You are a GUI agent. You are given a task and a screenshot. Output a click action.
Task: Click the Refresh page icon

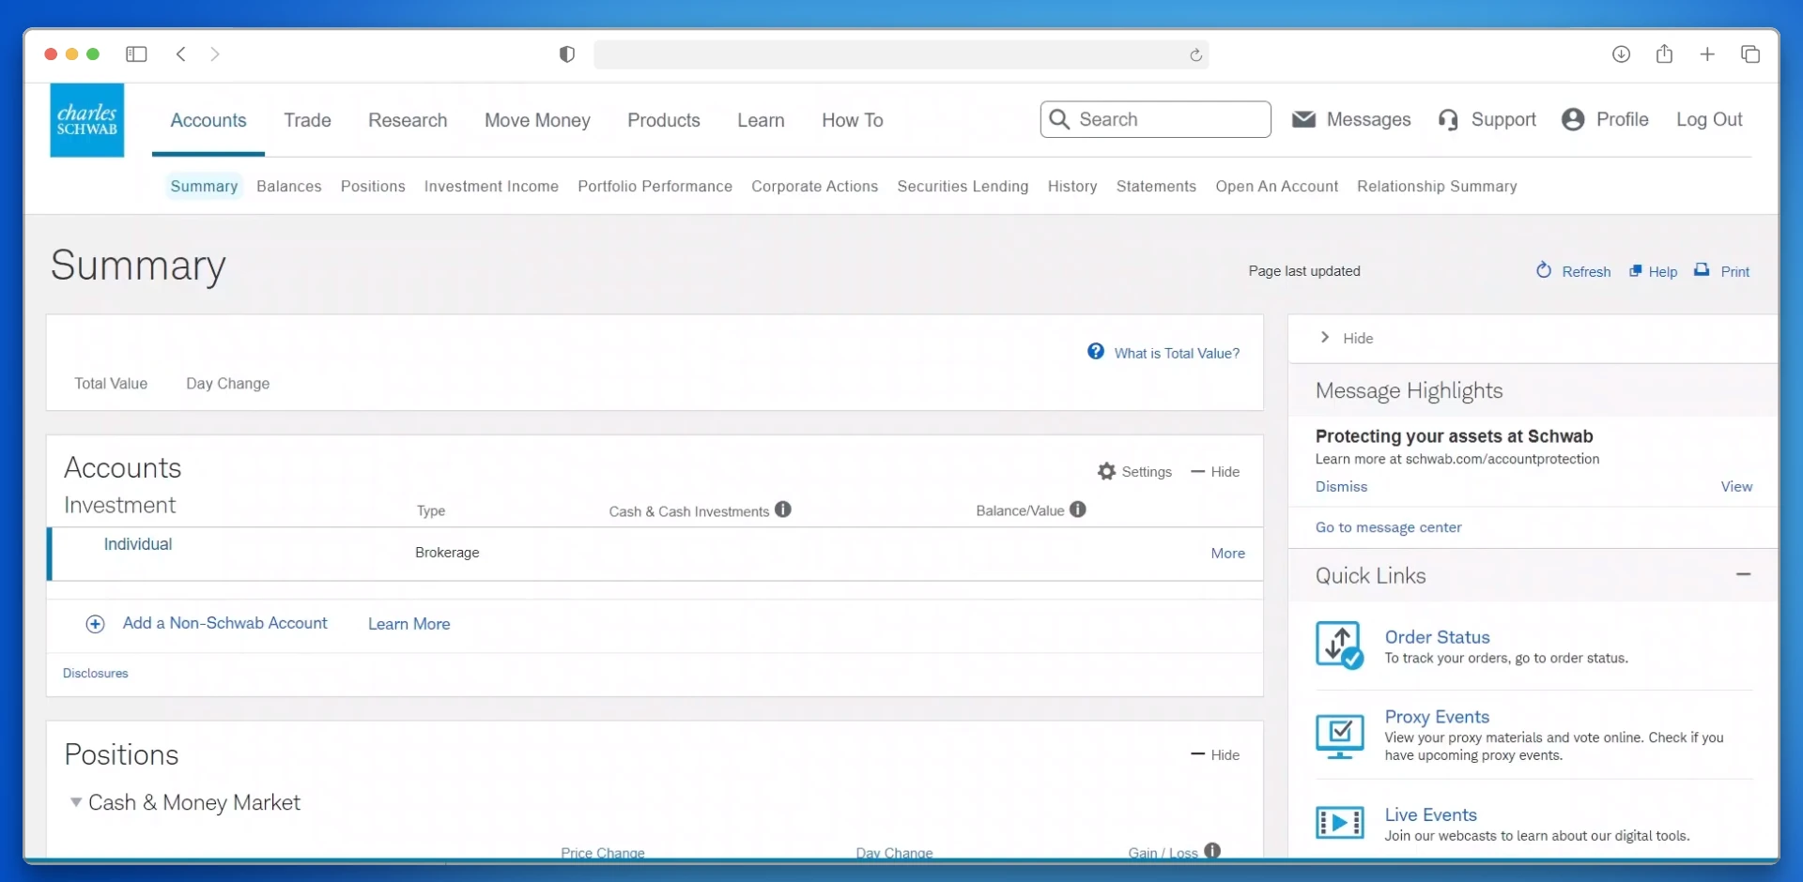click(1544, 271)
